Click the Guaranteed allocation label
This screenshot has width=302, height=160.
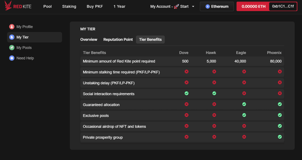click(x=101, y=105)
